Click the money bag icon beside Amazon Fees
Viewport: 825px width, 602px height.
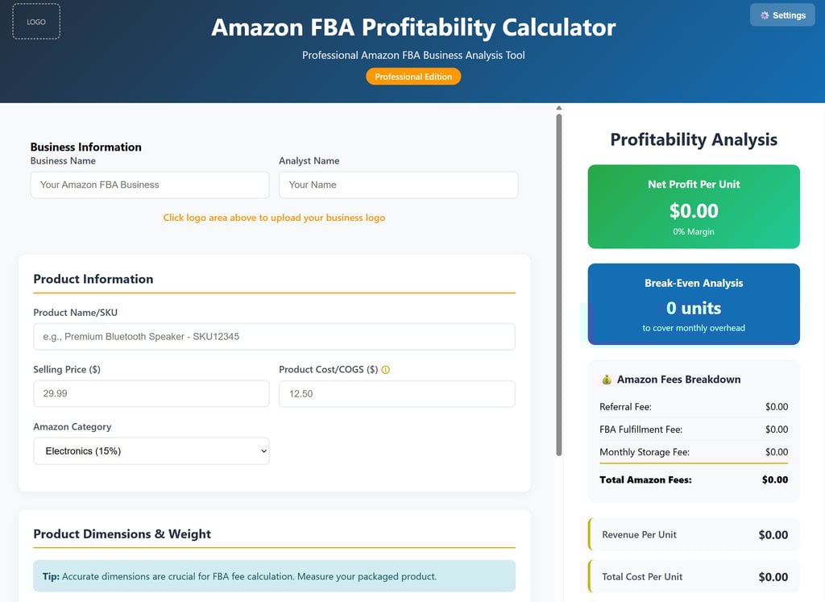click(x=607, y=380)
